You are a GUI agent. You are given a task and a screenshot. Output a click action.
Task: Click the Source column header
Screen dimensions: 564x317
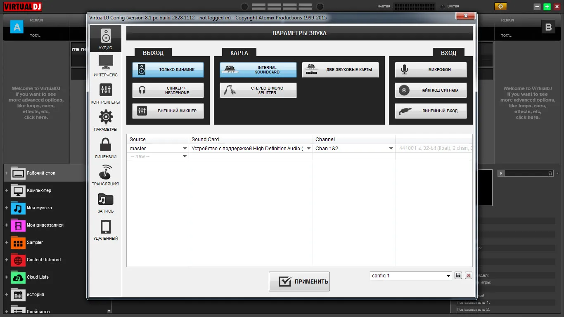158,140
